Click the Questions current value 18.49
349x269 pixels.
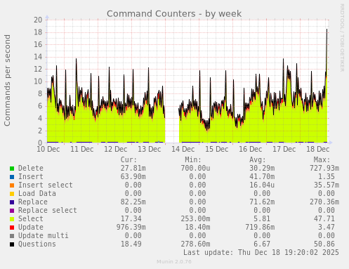(131, 244)
